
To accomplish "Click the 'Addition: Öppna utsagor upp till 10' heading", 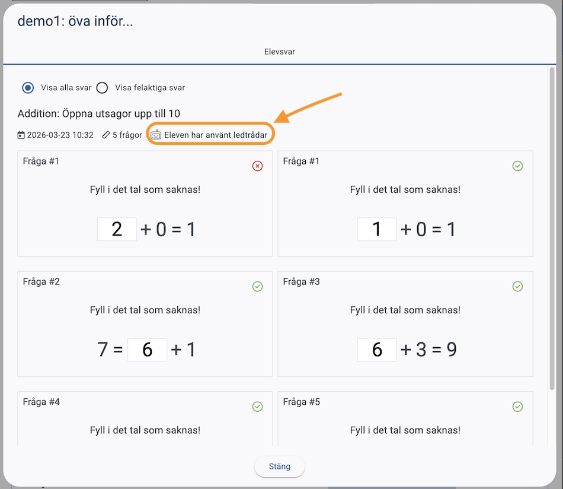I will pyautogui.click(x=99, y=113).
